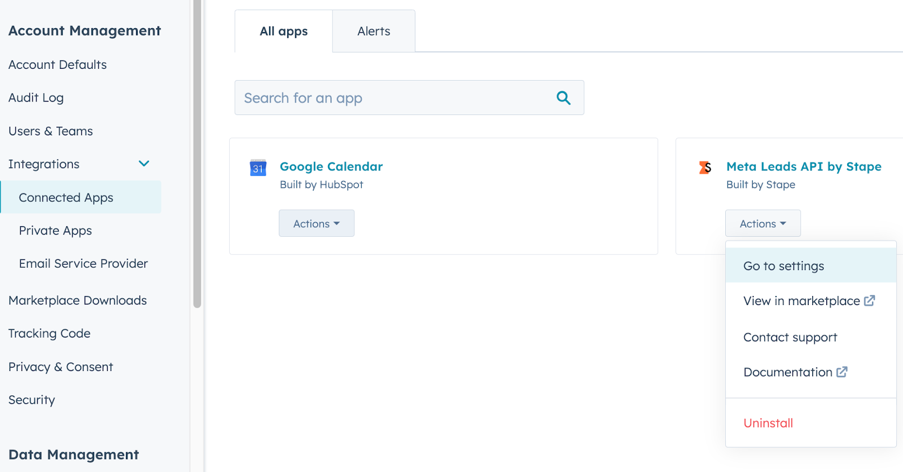Open Documentation from the actions menu

tap(811, 372)
